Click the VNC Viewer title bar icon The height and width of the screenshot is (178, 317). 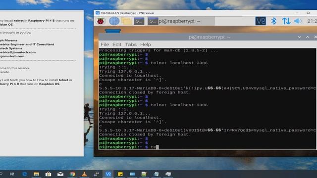(98, 13)
